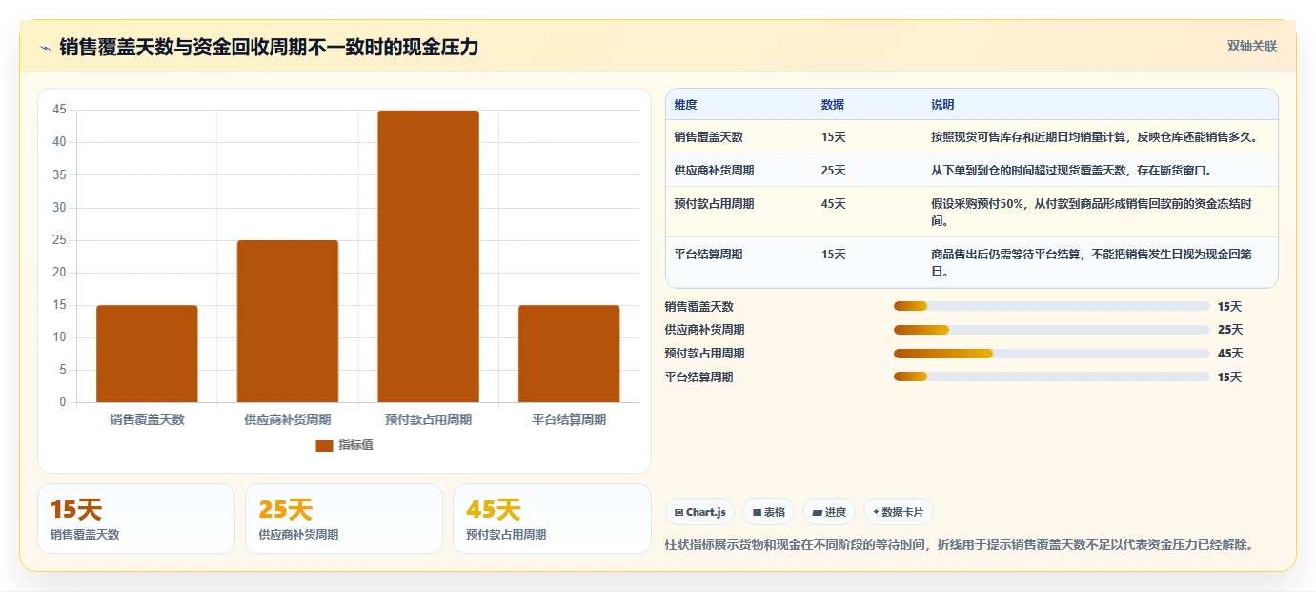Image resolution: width=1316 pixels, height=592 pixels.
Task: Select the 预付款占用周期 cell in the table
Action: (714, 204)
